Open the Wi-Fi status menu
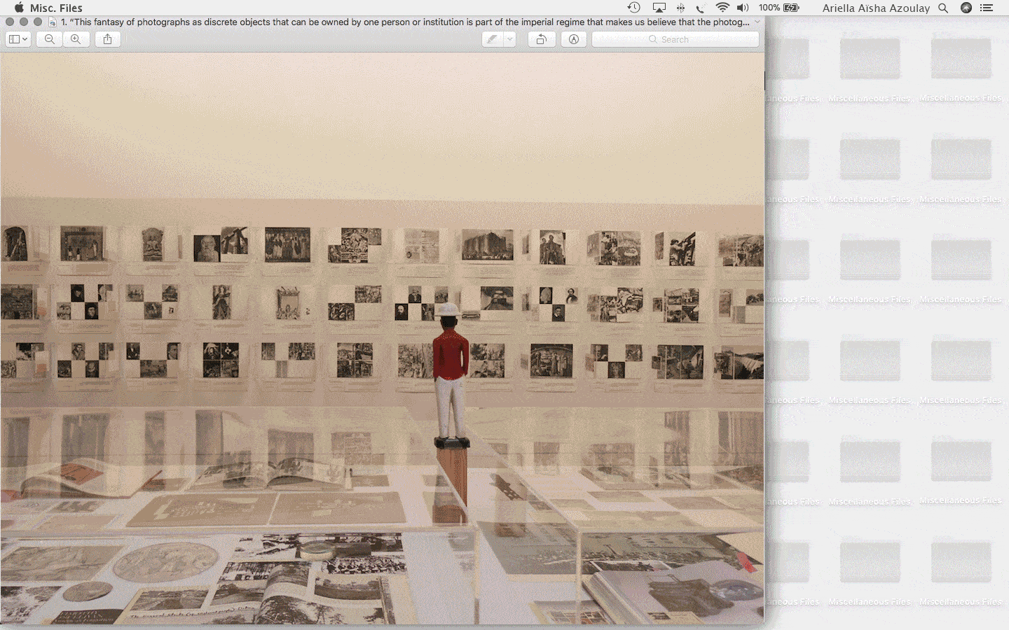Image resolution: width=1009 pixels, height=630 pixels. [x=722, y=8]
